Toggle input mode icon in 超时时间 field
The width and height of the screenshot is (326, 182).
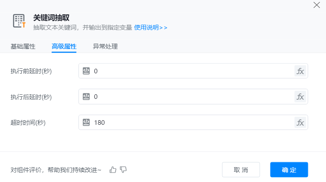click(86, 122)
